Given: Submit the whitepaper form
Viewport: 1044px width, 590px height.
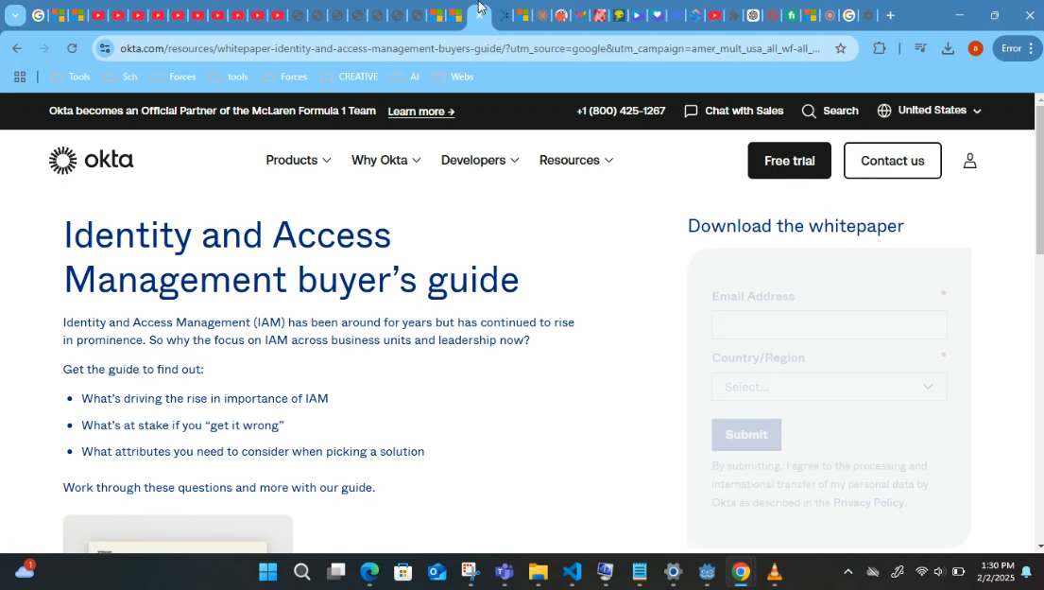Looking at the screenshot, I should point(746,435).
